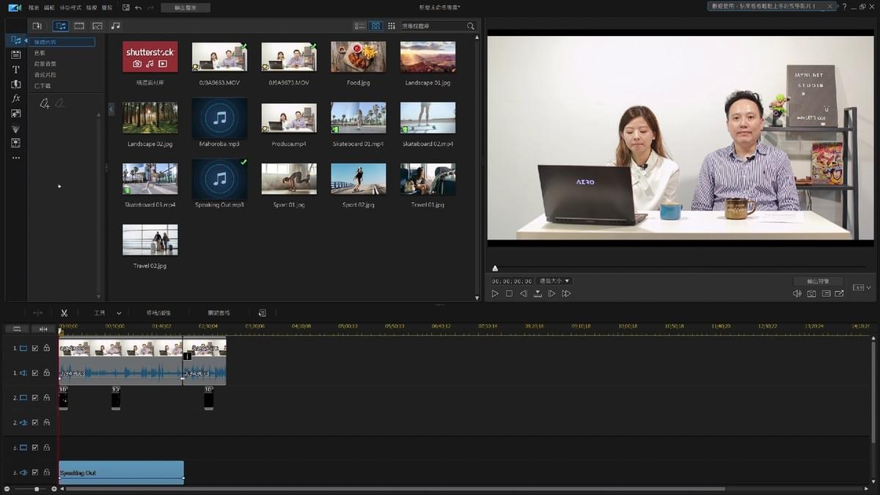Viewport: 880px width, 495px height.
Task: Open the Title Room (T icon)
Action: tap(16, 70)
